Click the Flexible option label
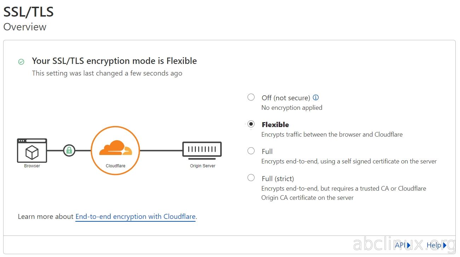 (275, 125)
